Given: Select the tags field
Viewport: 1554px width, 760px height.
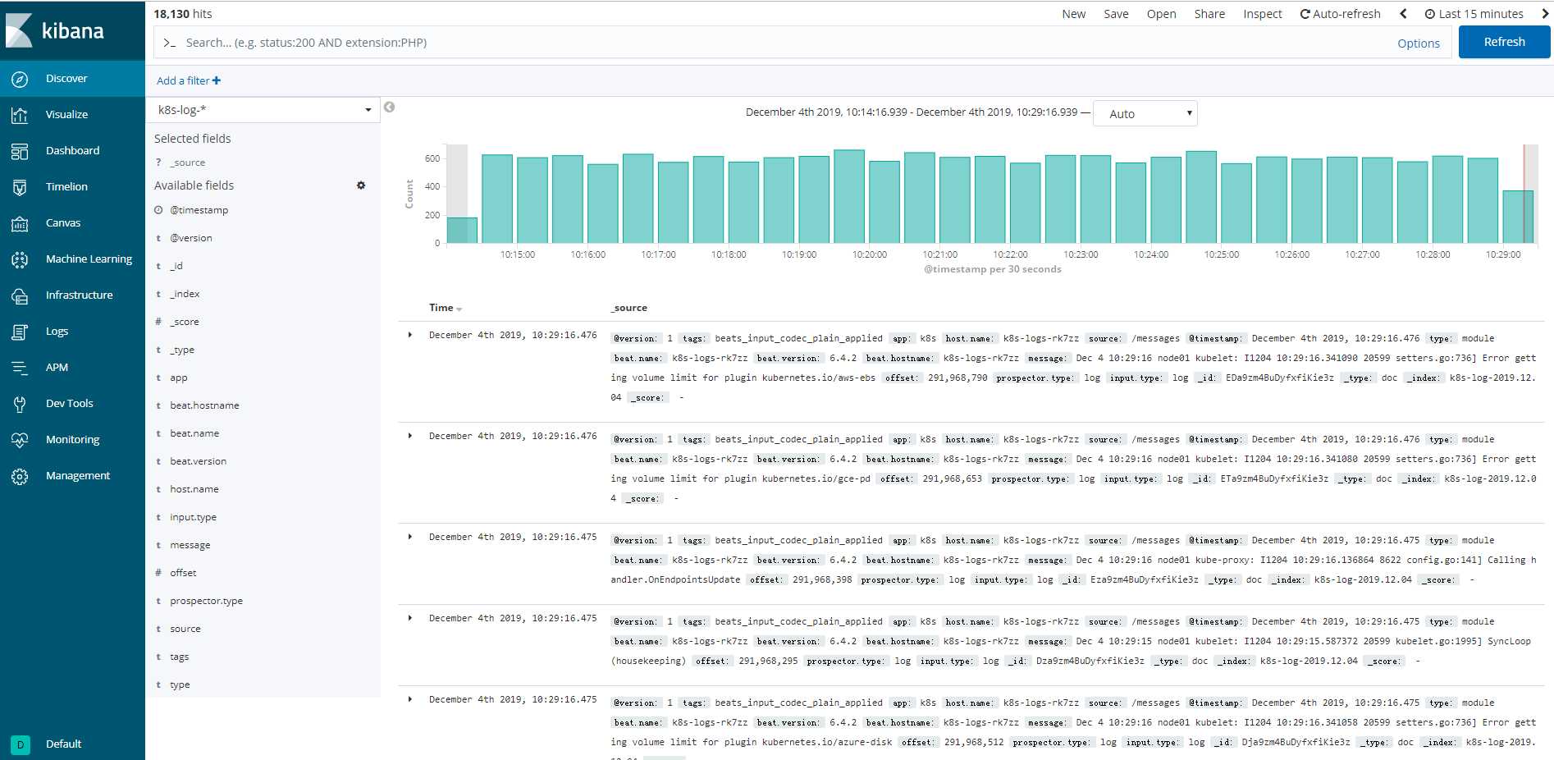Looking at the screenshot, I should coord(180,657).
